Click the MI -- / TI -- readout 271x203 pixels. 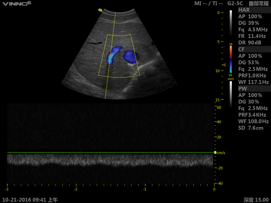click(x=209, y=4)
